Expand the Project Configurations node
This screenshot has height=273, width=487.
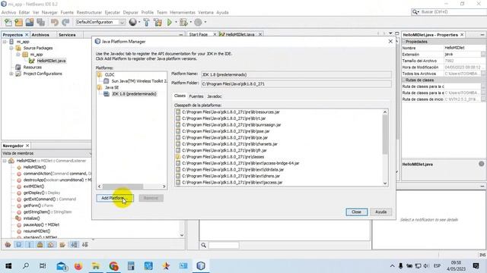pos(11,74)
